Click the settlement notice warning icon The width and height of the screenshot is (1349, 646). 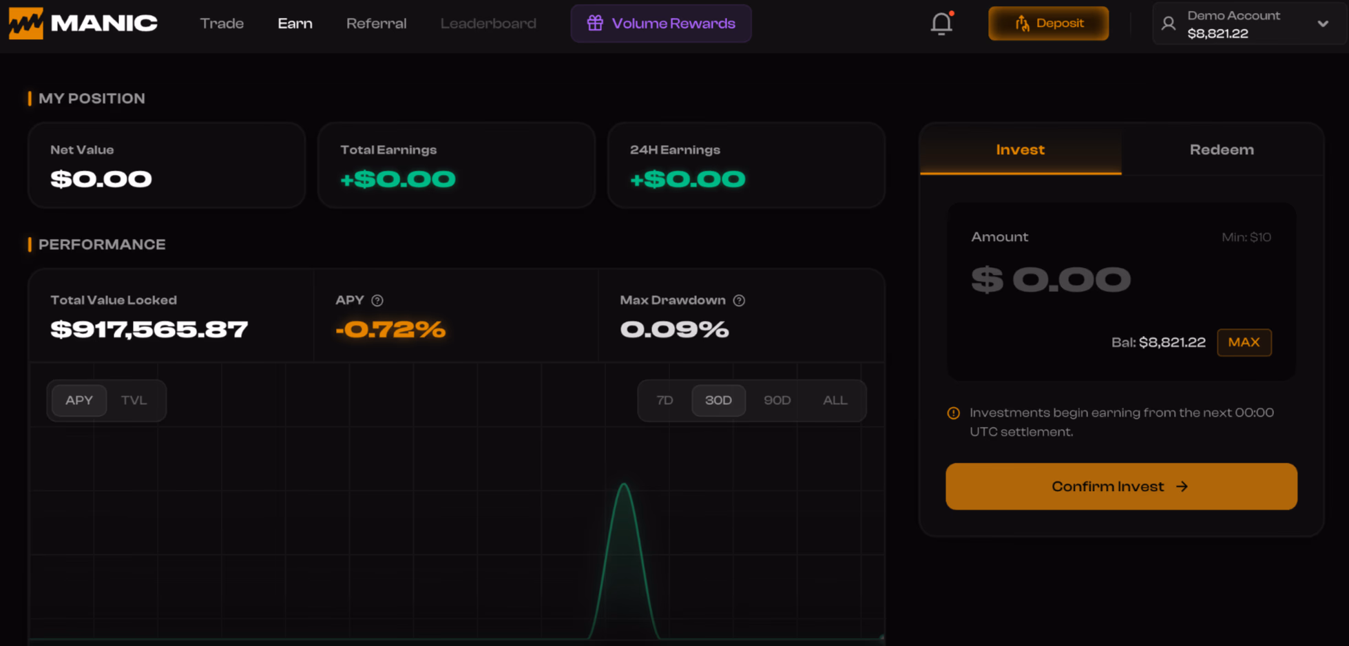954,413
